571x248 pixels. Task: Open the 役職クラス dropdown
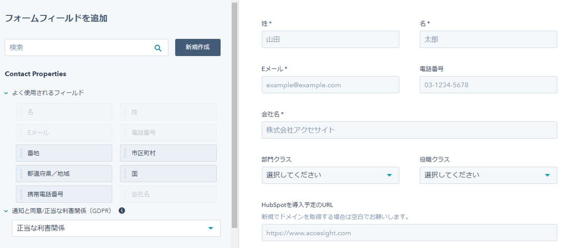tap(488, 175)
